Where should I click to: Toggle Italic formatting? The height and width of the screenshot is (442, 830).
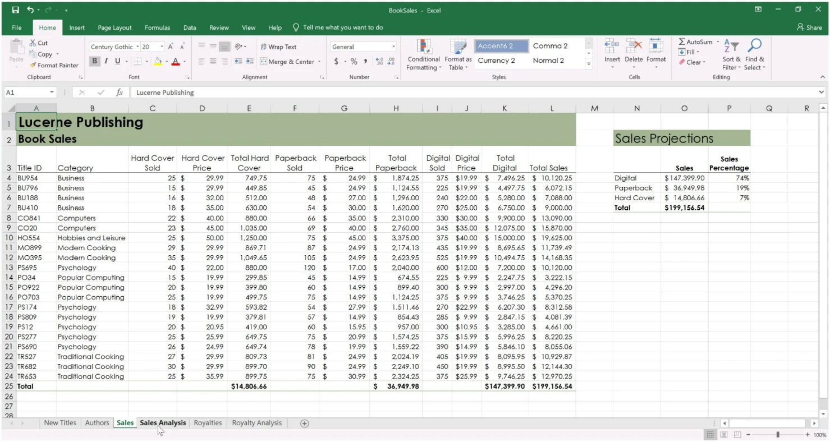click(x=106, y=61)
